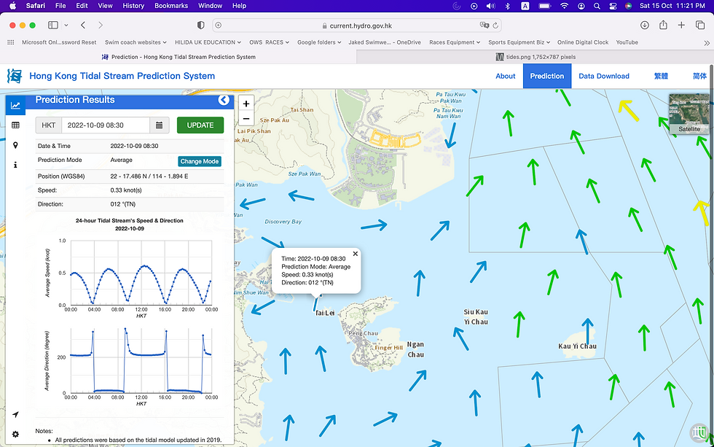The image size is (714, 447).
Task: Click the Hong Kong Hydrographic Office logo
Action: 15,76
